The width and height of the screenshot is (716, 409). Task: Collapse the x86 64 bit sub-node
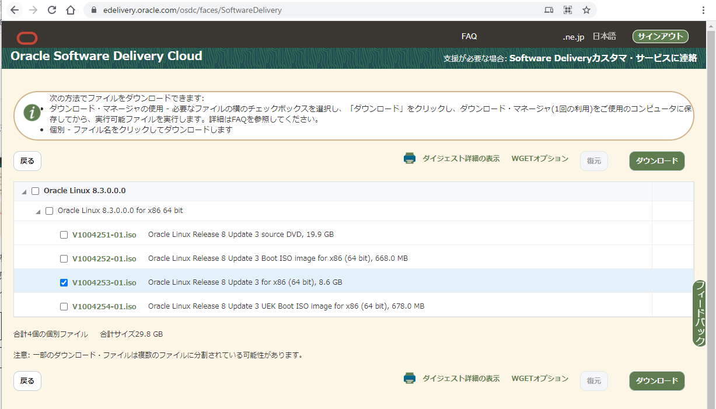tap(38, 211)
